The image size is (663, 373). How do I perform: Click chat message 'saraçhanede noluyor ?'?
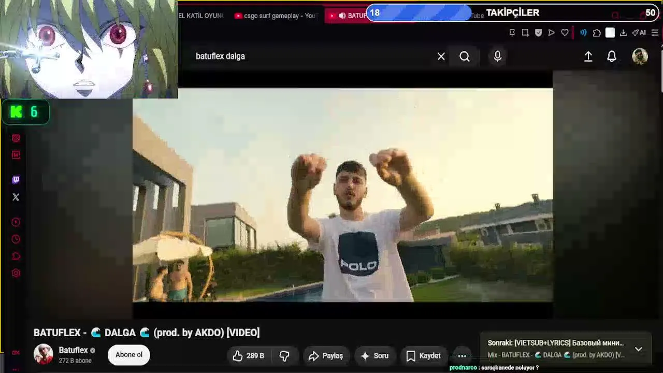click(x=510, y=368)
